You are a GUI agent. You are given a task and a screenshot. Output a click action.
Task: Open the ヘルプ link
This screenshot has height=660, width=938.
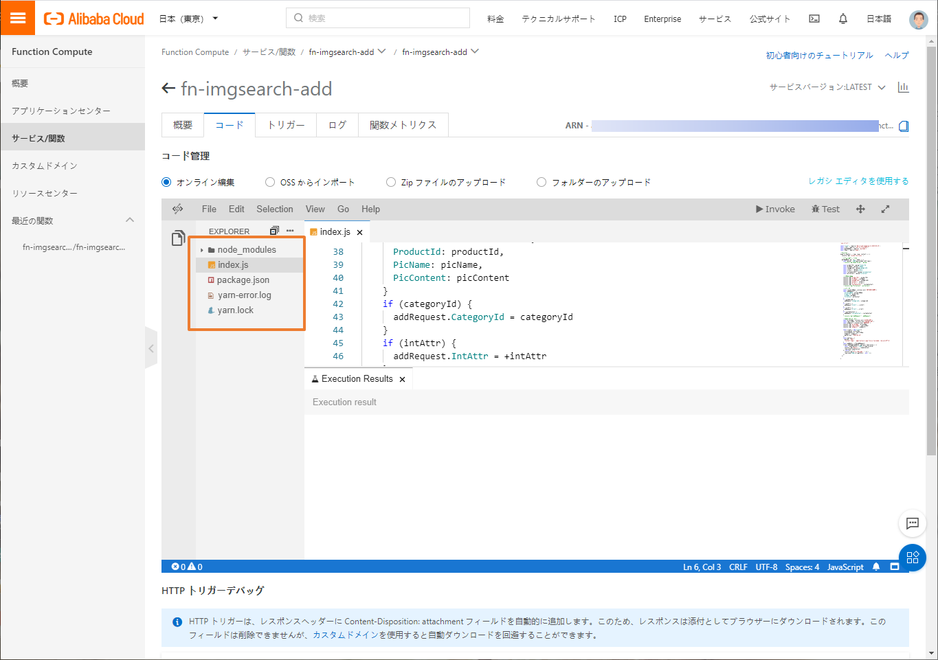coord(897,56)
